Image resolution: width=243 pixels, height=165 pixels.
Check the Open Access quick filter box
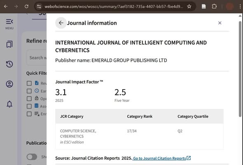click(29, 99)
